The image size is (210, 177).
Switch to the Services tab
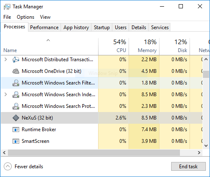coord(160,27)
